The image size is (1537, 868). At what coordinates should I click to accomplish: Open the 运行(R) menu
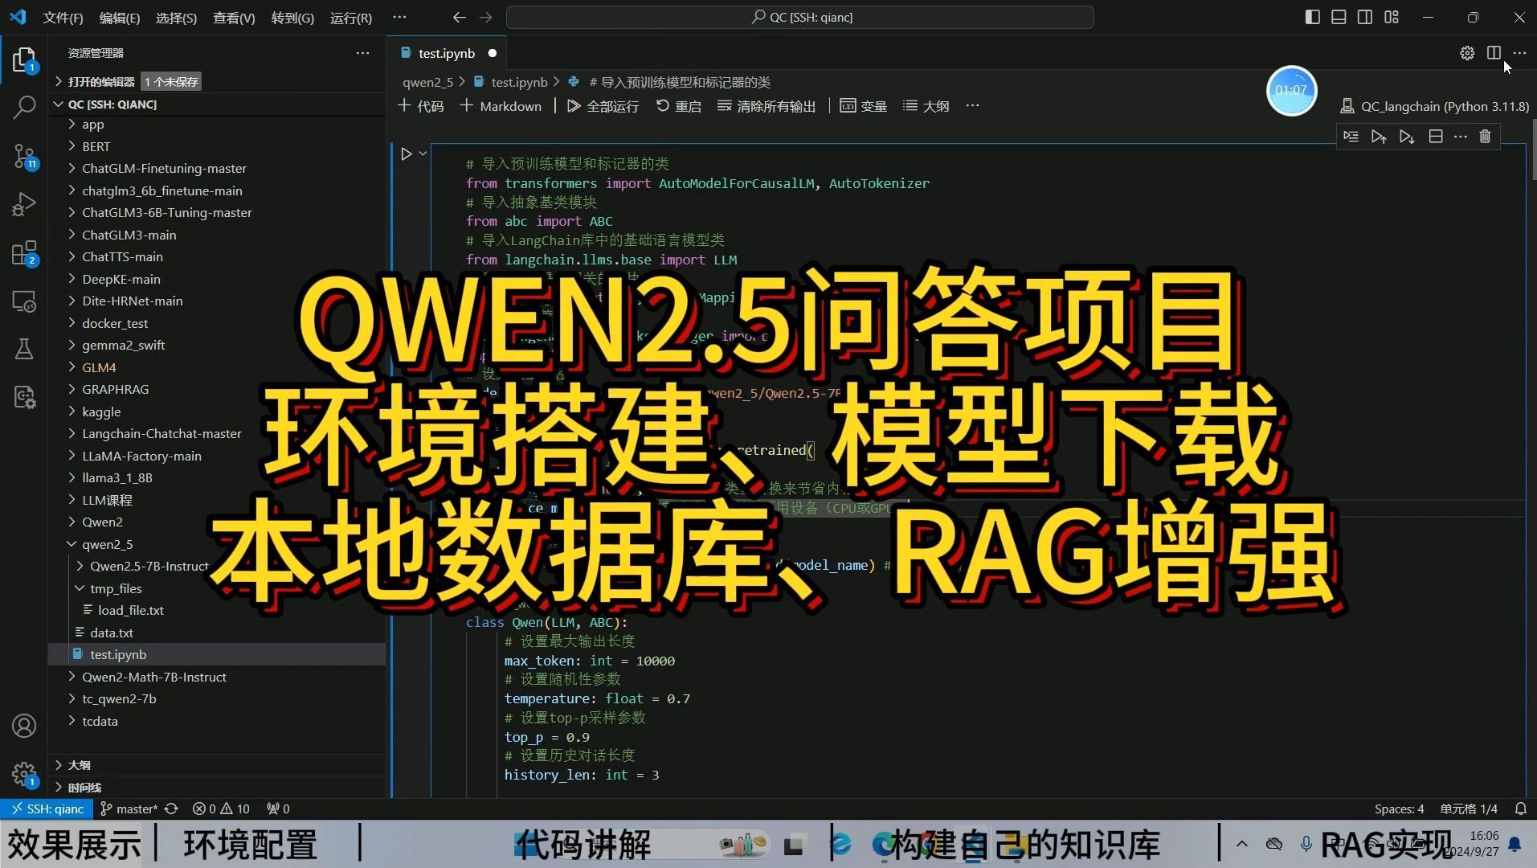[351, 18]
